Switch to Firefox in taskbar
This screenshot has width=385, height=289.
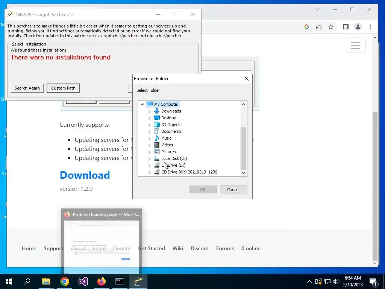click(102, 281)
